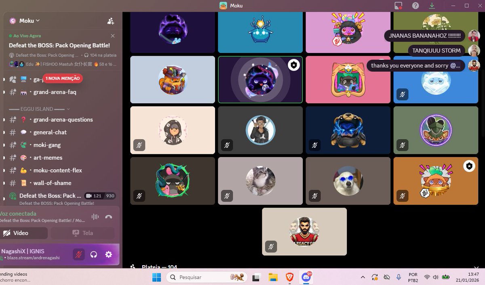
Task: Select the skull hoodie girl participant tile
Action: coord(173,130)
